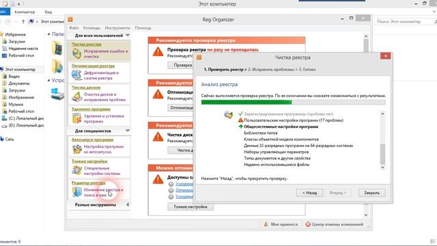This screenshot has width=437, height=246.
Task: Open the Fine tweaks settings icon
Action: pos(76,170)
